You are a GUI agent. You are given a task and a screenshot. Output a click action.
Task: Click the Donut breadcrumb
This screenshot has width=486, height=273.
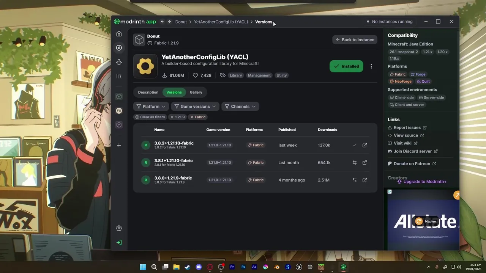point(181,22)
